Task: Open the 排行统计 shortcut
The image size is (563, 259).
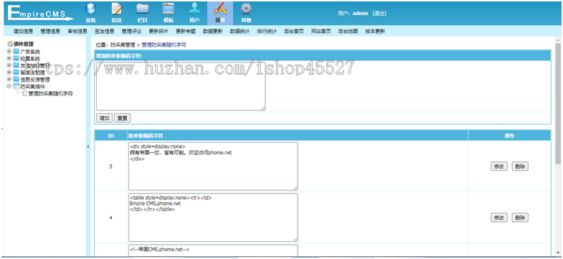Action: tap(267, 32)
